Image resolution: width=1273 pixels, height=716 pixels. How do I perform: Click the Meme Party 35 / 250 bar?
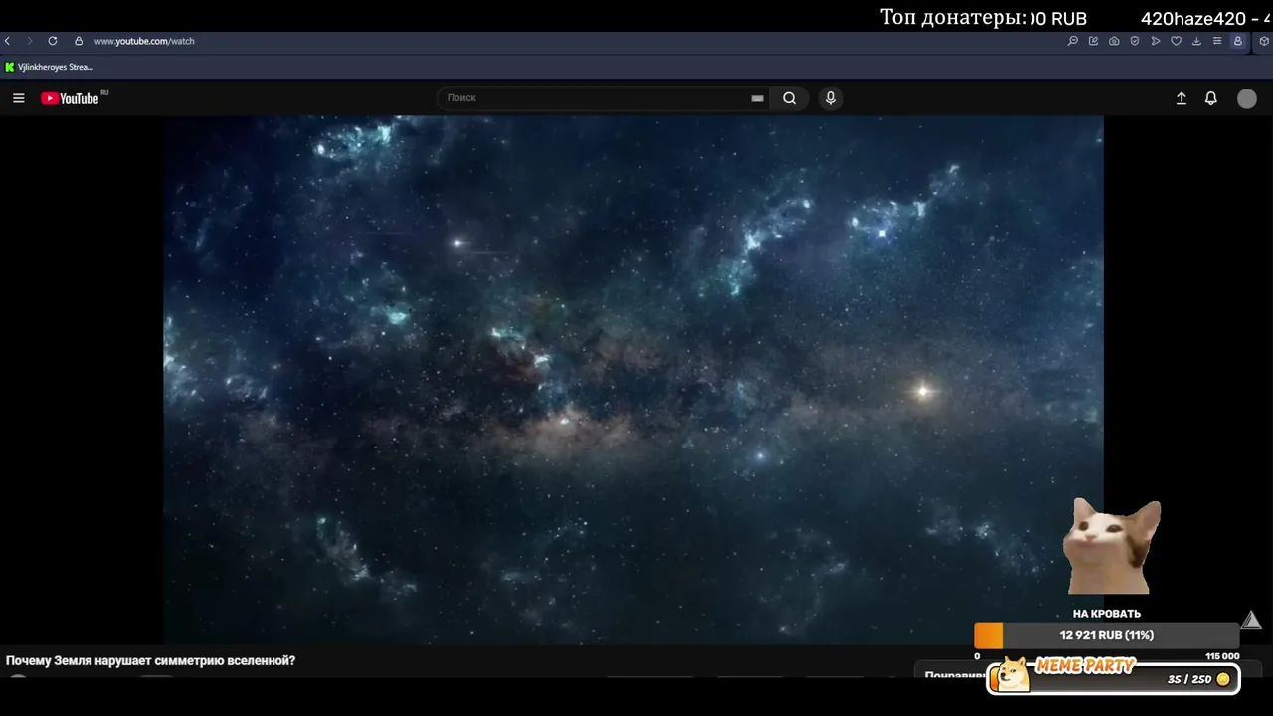click(1114, 679)
